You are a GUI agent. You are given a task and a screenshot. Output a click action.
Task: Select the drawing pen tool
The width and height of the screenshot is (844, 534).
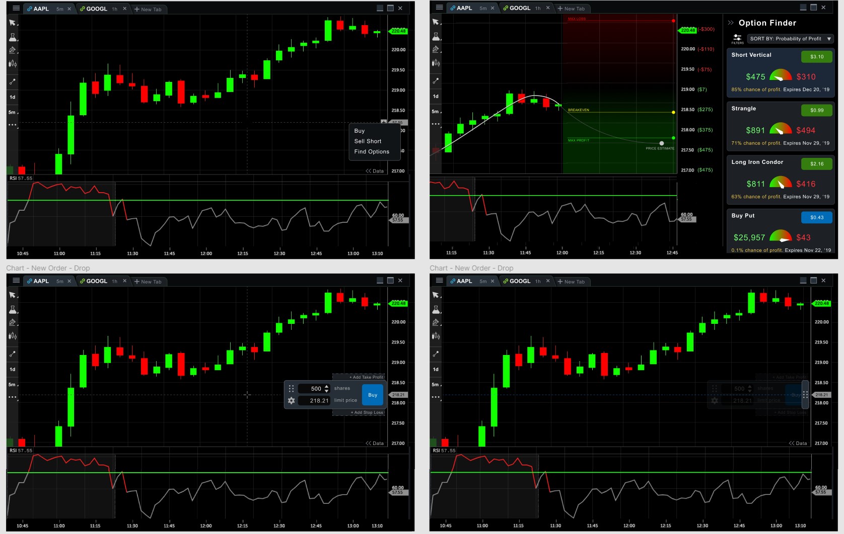tap(12, 50)
